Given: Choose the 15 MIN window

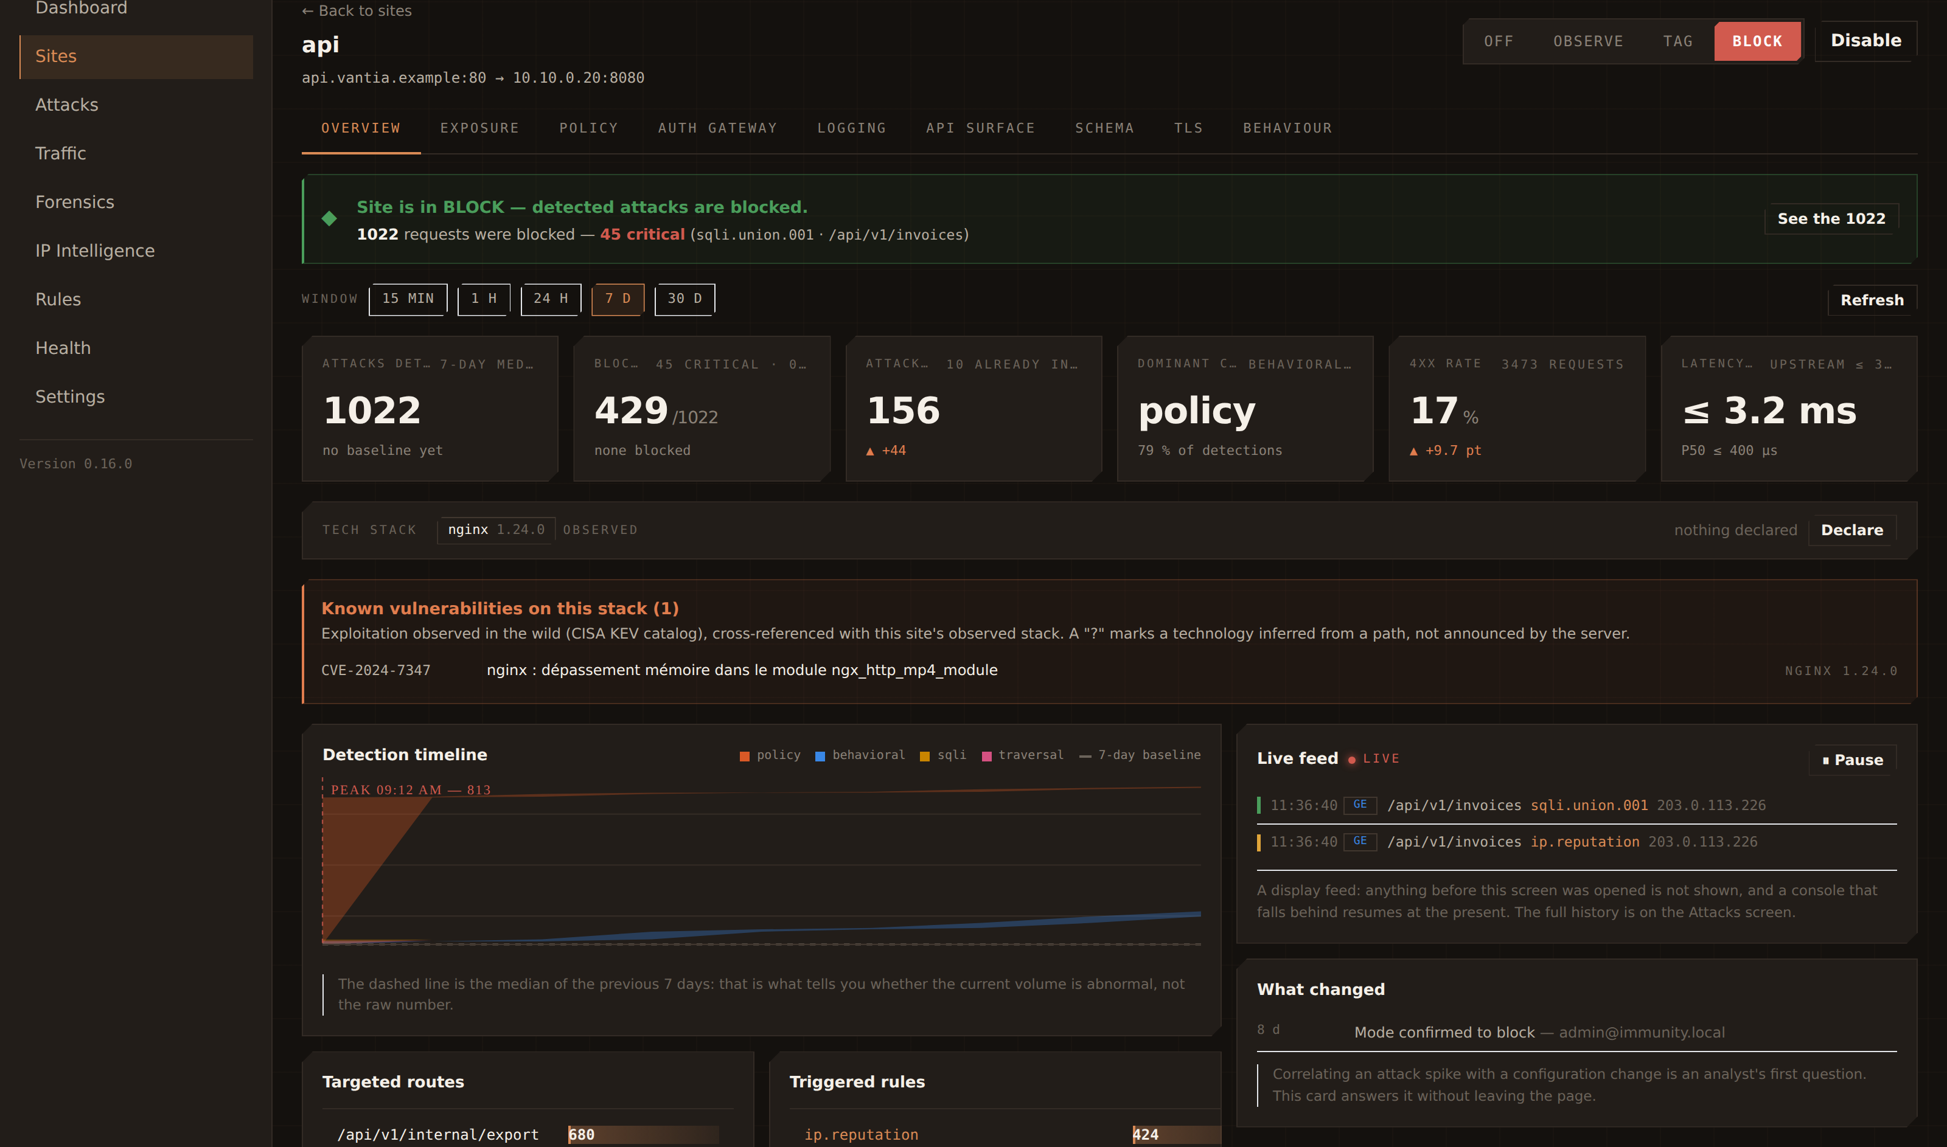Looking at the screenshot, I should (x=408, y=299).
